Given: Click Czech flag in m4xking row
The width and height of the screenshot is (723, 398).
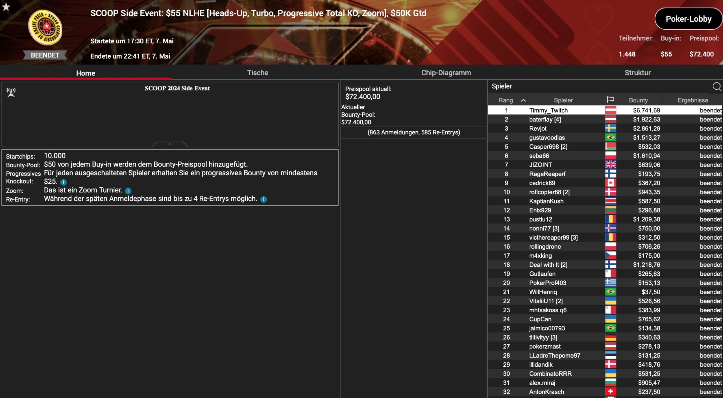Looking at the screenshot, I should [611, 256].
